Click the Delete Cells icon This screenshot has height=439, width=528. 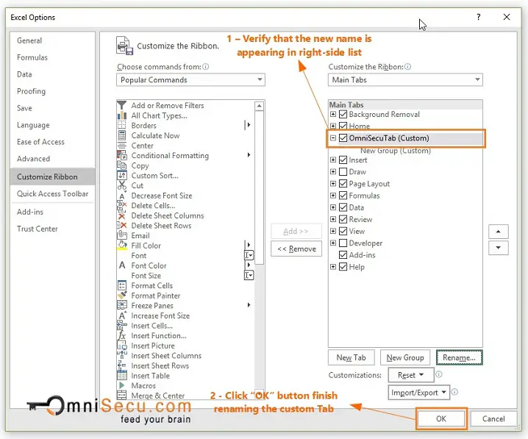pos(121,205)
